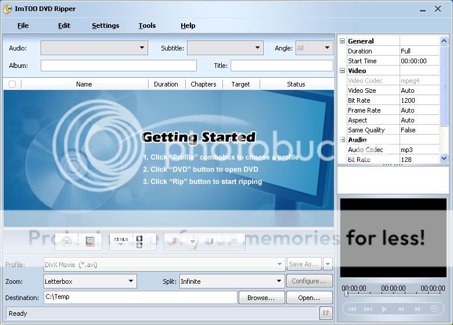Click the Stop ripping toolbar button
This screenshot has width=453, height=325.
coord(233,241)
